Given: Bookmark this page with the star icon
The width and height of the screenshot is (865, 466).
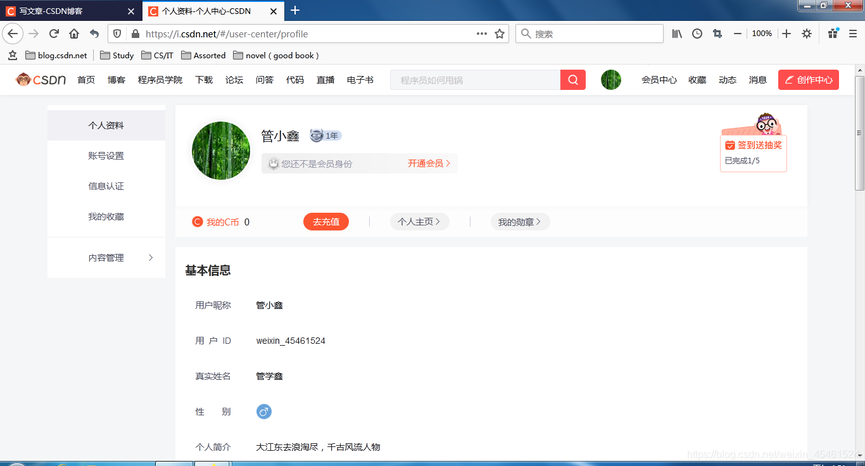Looking at the screenshot, I should [500, 34].
